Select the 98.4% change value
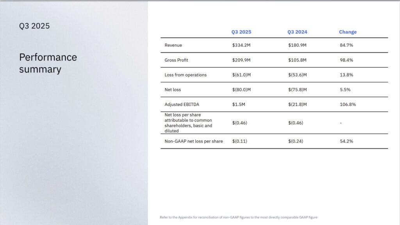The width and height of the screenshot is (400, 225). pyautogui.click(x=346, y=60)
